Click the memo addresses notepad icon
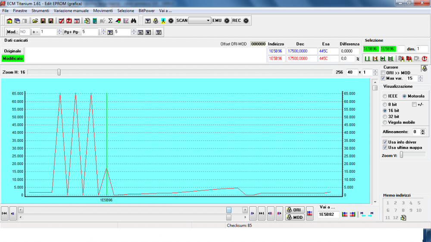The image size is (431, 242). 403,218
